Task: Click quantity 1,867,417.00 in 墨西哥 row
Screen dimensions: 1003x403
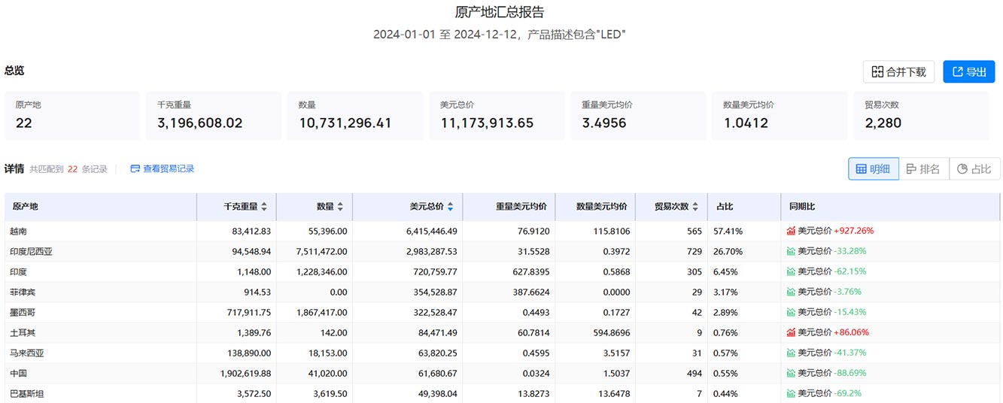Action: click(322, 312)
